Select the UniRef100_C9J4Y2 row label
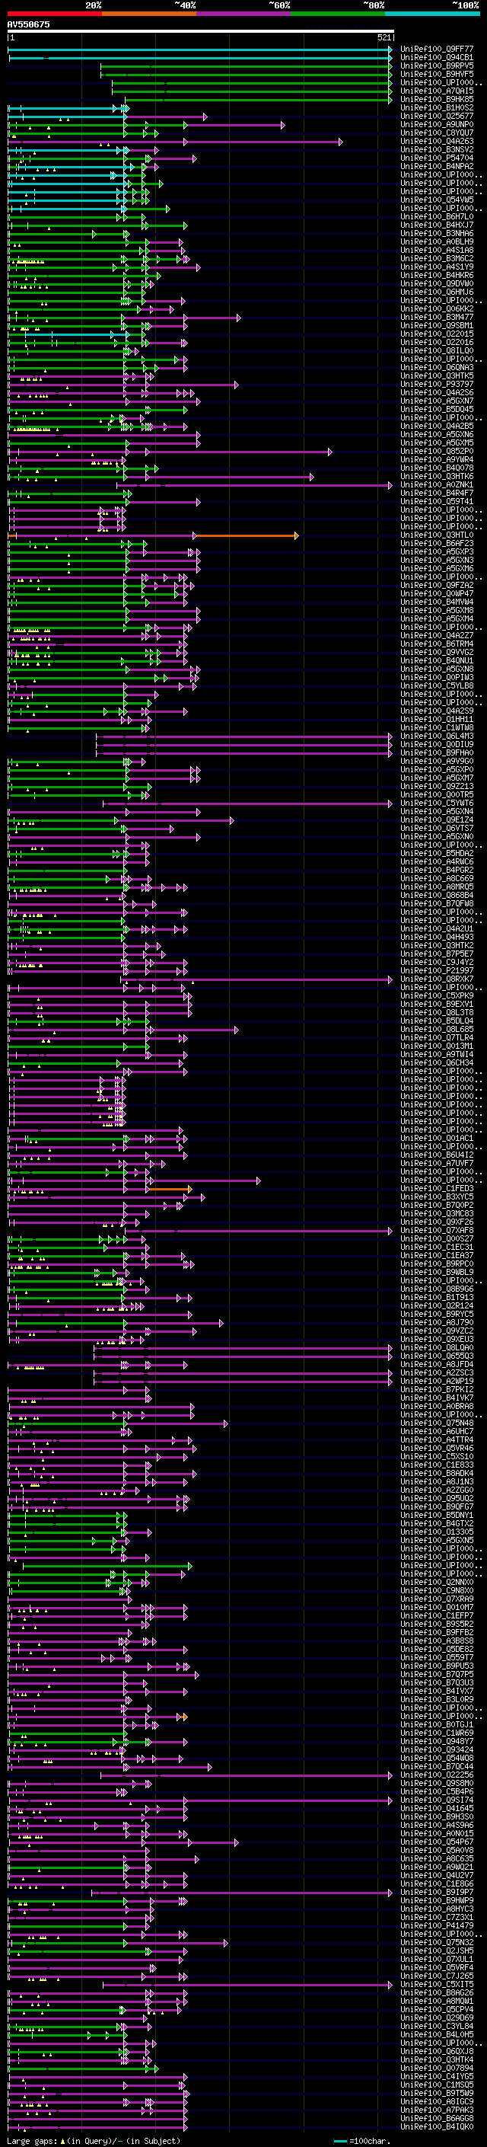This screenshot has width=487, height=2147. pos(437,963)
